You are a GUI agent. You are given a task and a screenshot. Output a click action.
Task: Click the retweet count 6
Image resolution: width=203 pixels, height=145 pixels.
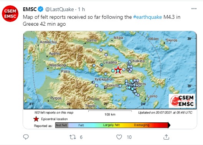coord(81,137)
